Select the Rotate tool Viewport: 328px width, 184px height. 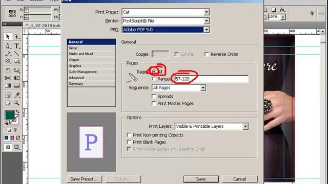(x=8, y=71)
